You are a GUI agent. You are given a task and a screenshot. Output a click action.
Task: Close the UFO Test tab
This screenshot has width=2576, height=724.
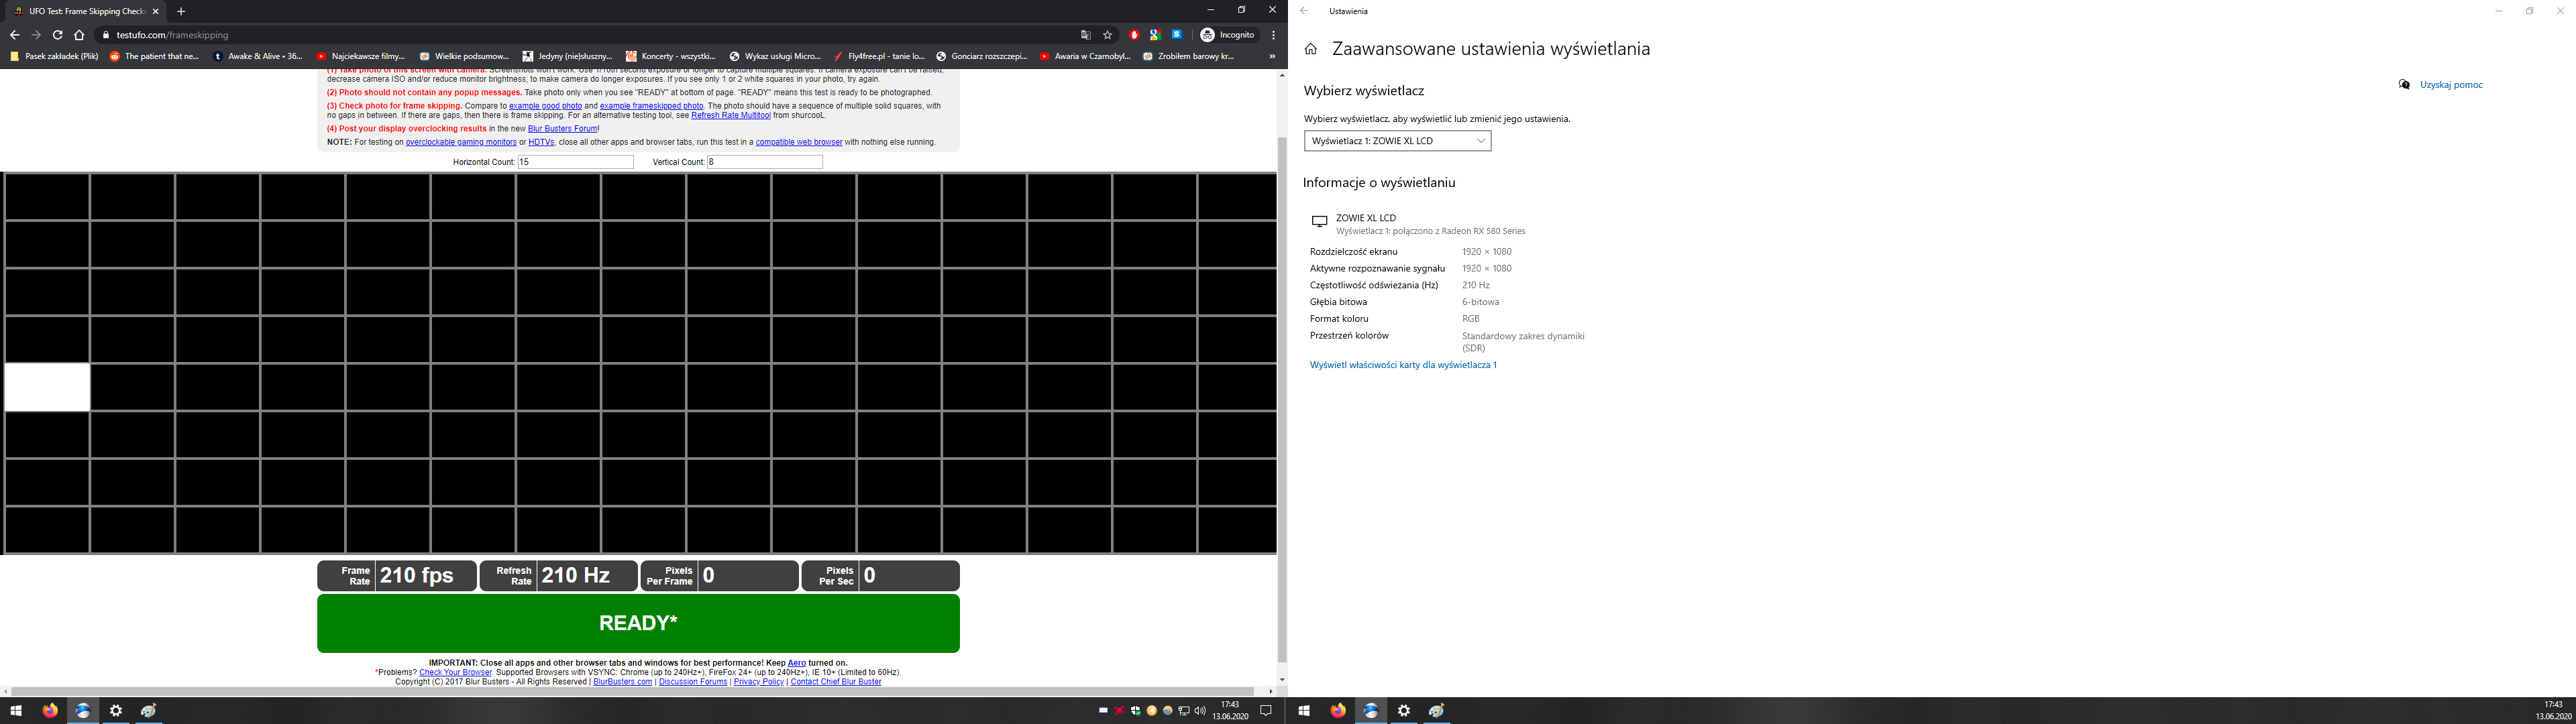(155, 11)
